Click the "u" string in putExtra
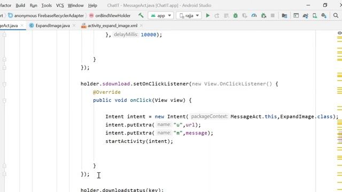 point(178,125)
